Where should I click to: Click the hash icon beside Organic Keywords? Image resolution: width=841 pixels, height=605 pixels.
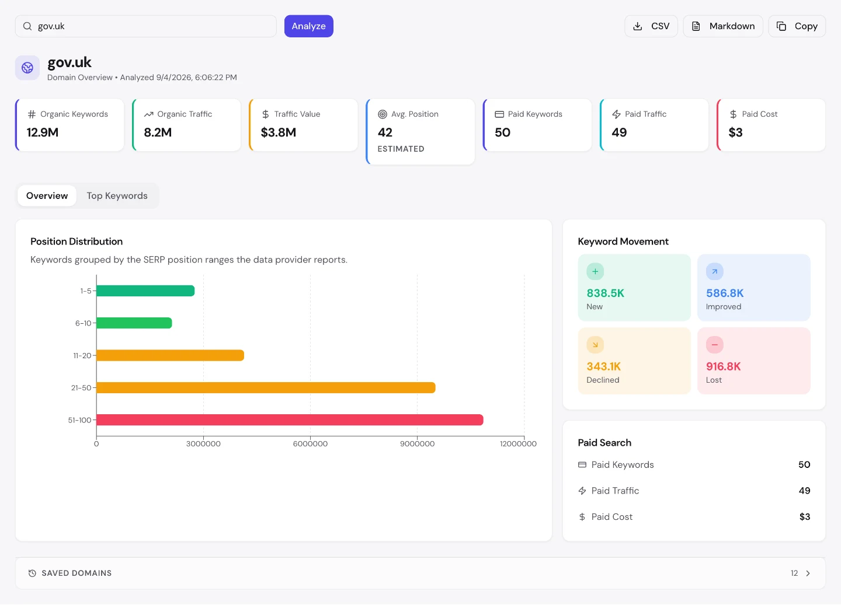(x=32, y=114)
